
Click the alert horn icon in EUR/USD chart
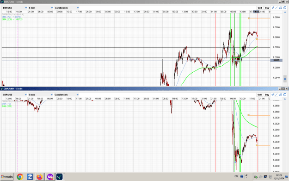281,8
